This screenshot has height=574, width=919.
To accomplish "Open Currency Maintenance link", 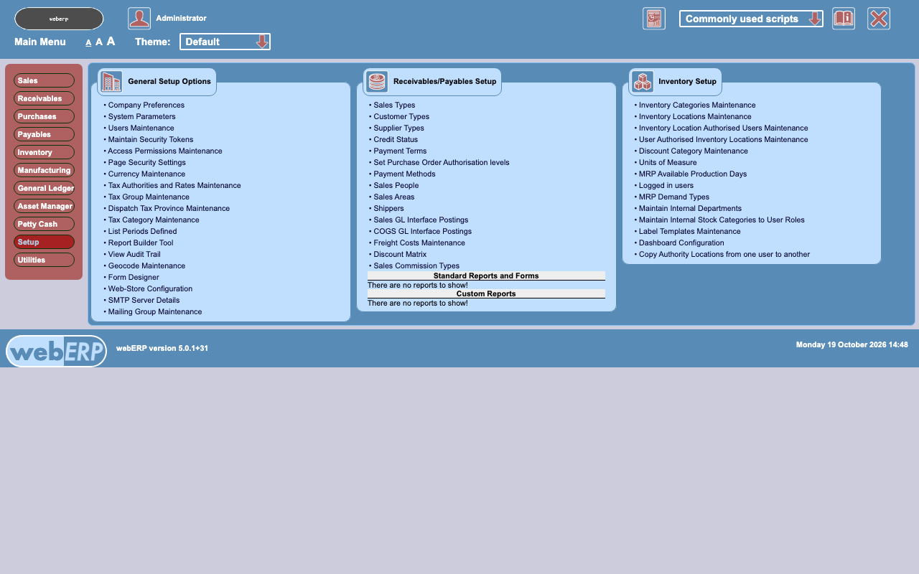I will [146, 174].
